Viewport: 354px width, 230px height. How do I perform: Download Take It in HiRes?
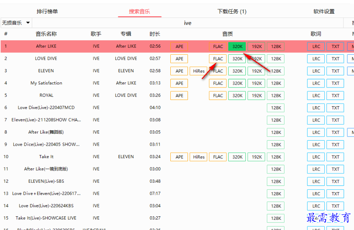click(x=198, y=157)
